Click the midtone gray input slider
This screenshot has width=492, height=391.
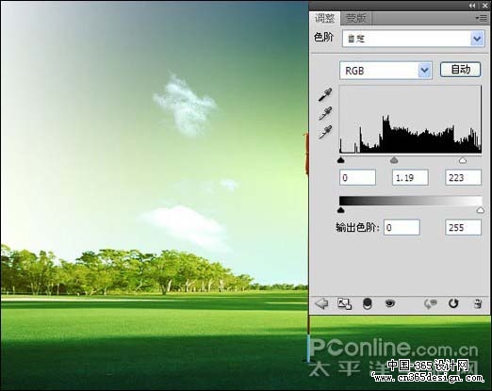394,160
